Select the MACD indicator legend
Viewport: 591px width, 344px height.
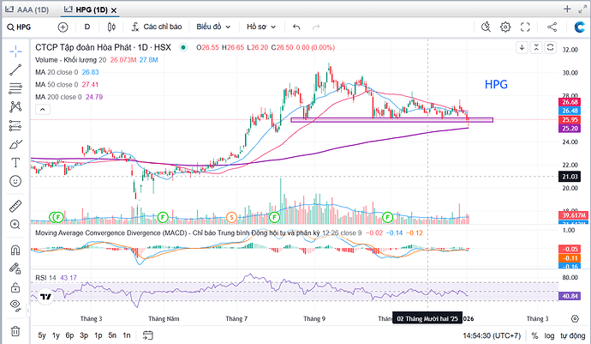click(x=230, y=233)
